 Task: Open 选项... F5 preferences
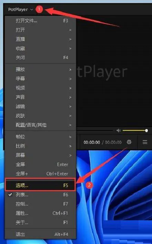41,185
